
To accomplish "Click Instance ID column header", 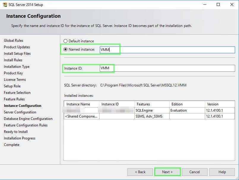I will coord(117,104).
